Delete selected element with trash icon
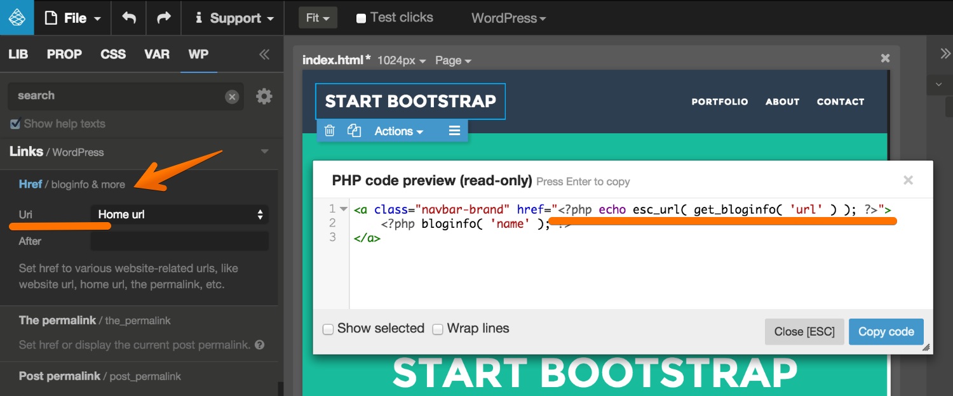Image resolution: width=953 pixels, height=396 pixels. pos(329,131)
